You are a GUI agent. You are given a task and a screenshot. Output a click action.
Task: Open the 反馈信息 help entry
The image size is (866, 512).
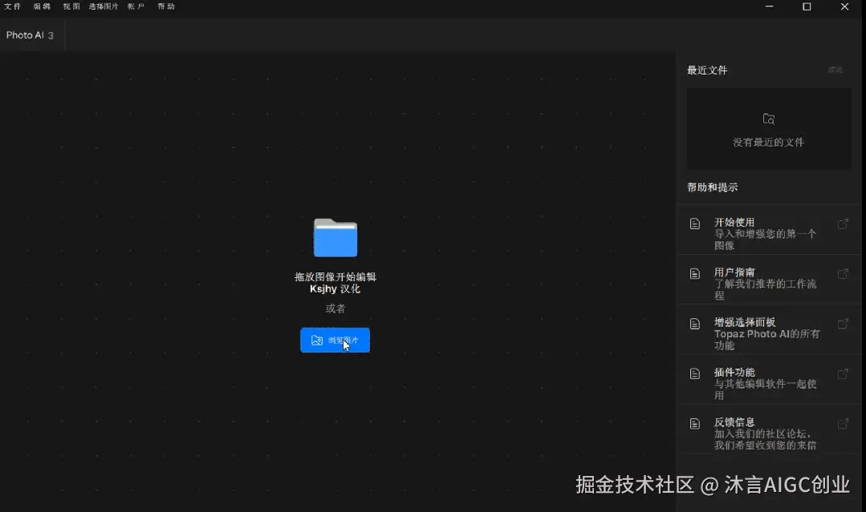pyautogui.click(x=769, y=429)
